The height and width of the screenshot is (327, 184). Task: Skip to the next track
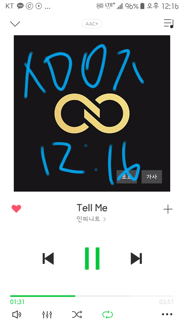[x=136, y=258]
